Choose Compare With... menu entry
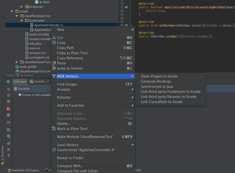 pos(93,166)
